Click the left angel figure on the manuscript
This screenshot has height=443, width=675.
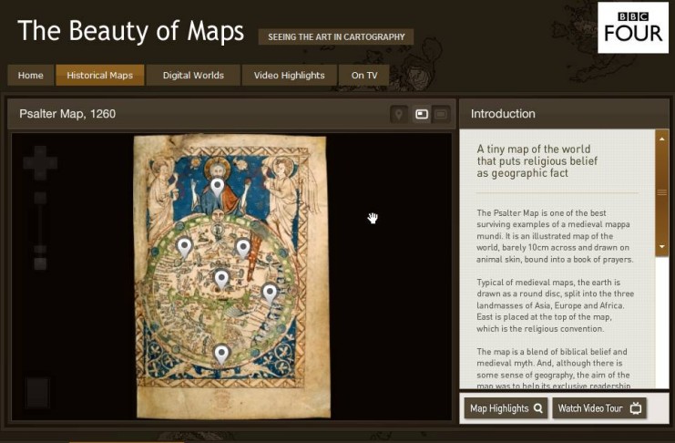[x=162, y=194]
